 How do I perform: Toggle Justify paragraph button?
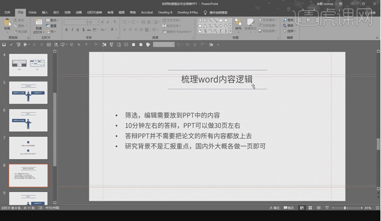141,30
